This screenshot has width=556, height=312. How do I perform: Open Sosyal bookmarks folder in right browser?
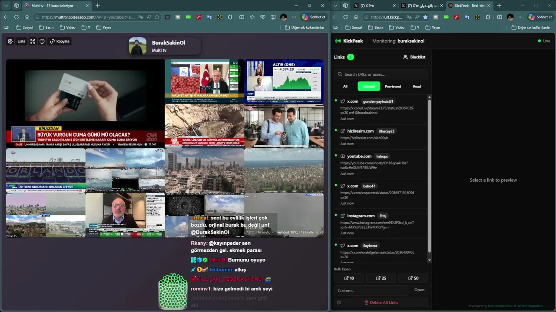(354, 27)
